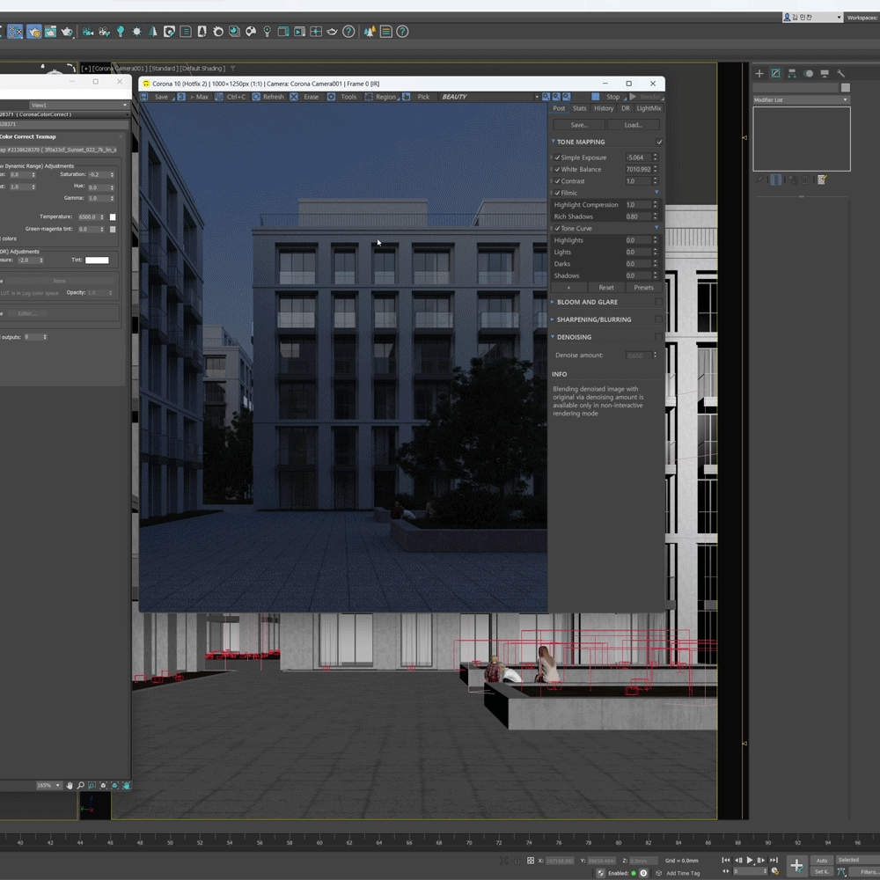Image resolution: width=880 pixels, height=880 pixels.
Task: Toggle the Tone Mapping master checkbox
Action: point(659,142)
